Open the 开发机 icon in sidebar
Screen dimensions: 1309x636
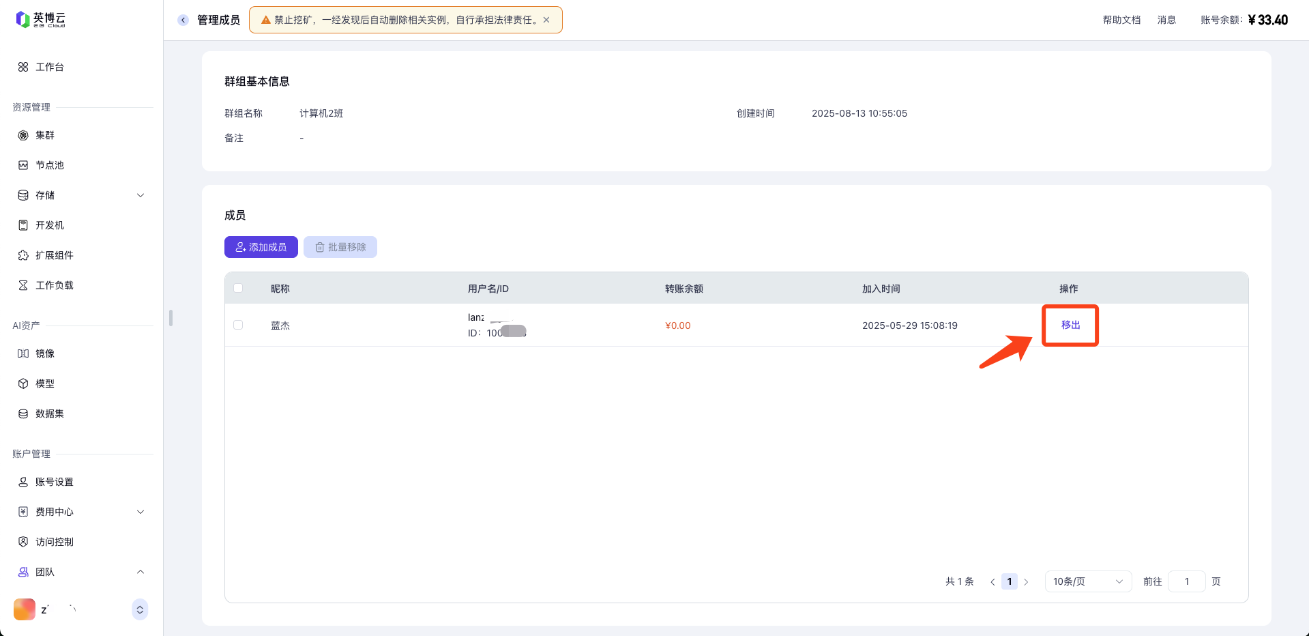pyautogui.click(x=23, y=225)
